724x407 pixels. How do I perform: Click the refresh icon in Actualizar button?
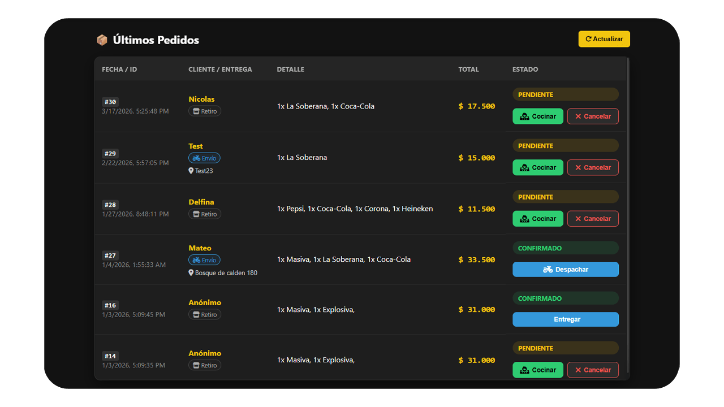pos(588,39)
